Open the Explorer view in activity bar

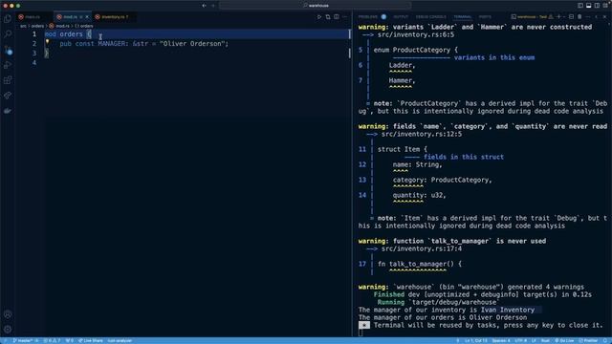point(8,19)
